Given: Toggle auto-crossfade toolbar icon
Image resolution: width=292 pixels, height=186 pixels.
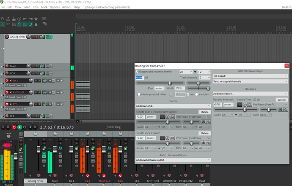Looking at the screenshot, I should pyautogui.click(x=3, y=24).
